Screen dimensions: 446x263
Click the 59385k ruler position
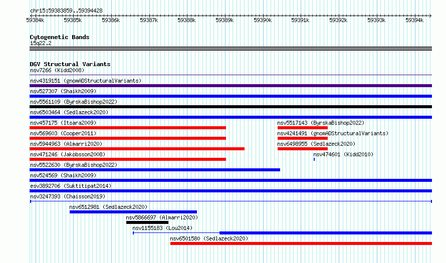pyautogui.click(x=73, y=20)
